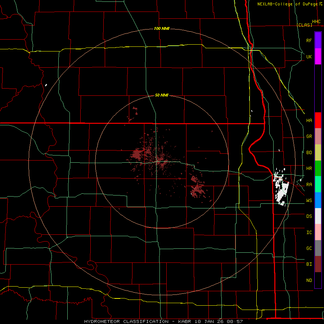Image resolution: width=324 pixels, height=324 pixels.
Task: Pick the mint green RA legend swatch
Action: 318,184
